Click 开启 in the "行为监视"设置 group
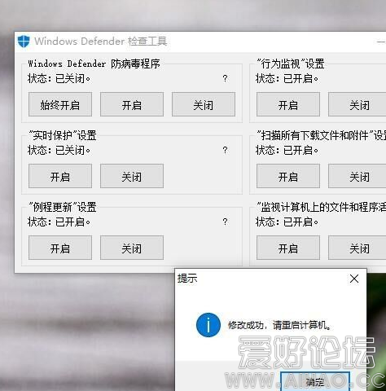The height and width of the screenshot is (391, 386). coord(288,104)
